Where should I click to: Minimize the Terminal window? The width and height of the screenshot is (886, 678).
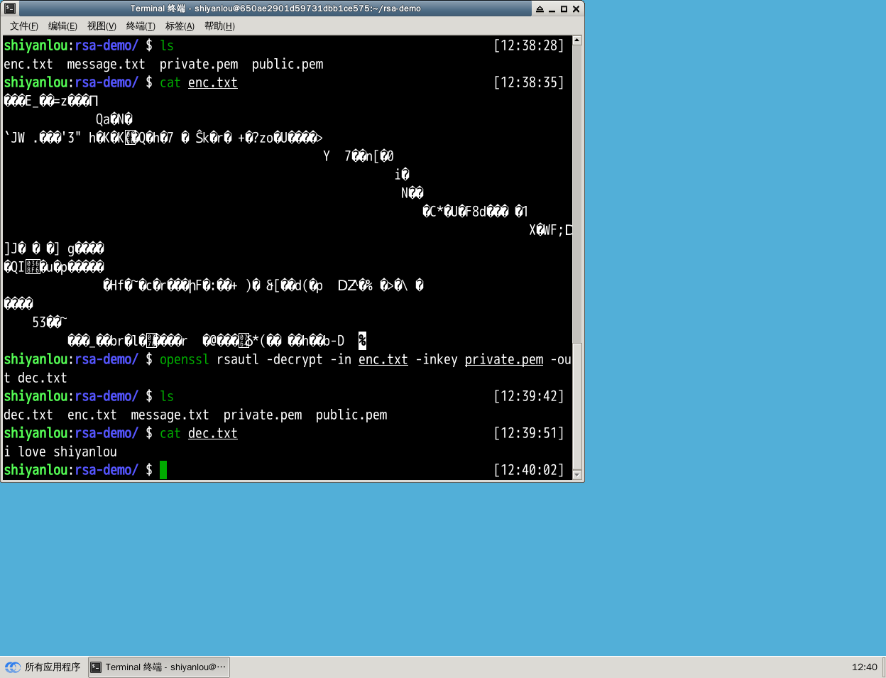[552, 9]
